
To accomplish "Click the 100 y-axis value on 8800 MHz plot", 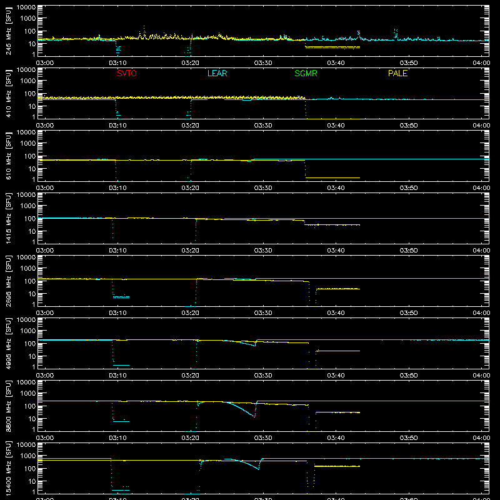I will [30, 406].
